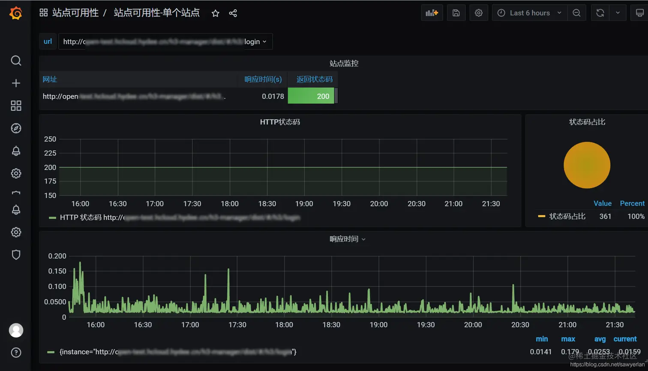Viewport: 648px width, 371px height.
Task: Click the Add panel toolbar icon
Action: [432, 13]
